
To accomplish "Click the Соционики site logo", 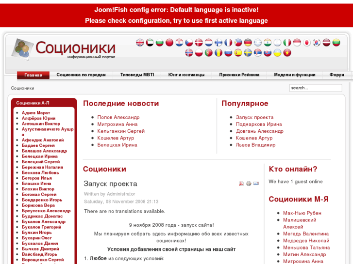I will click(64, 49).
